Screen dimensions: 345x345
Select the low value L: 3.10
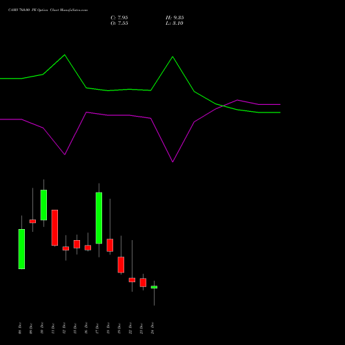pyautogui.click(x=175, y=23)
